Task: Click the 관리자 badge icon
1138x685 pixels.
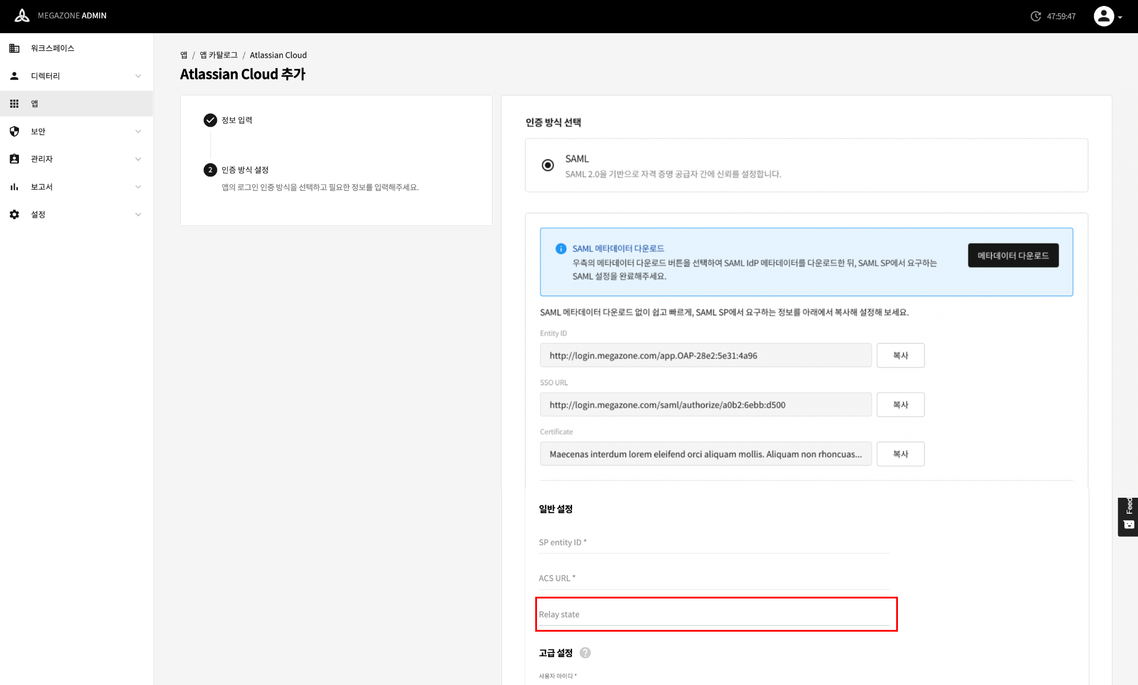Action: pyautogui.click(x=14, y=159)
